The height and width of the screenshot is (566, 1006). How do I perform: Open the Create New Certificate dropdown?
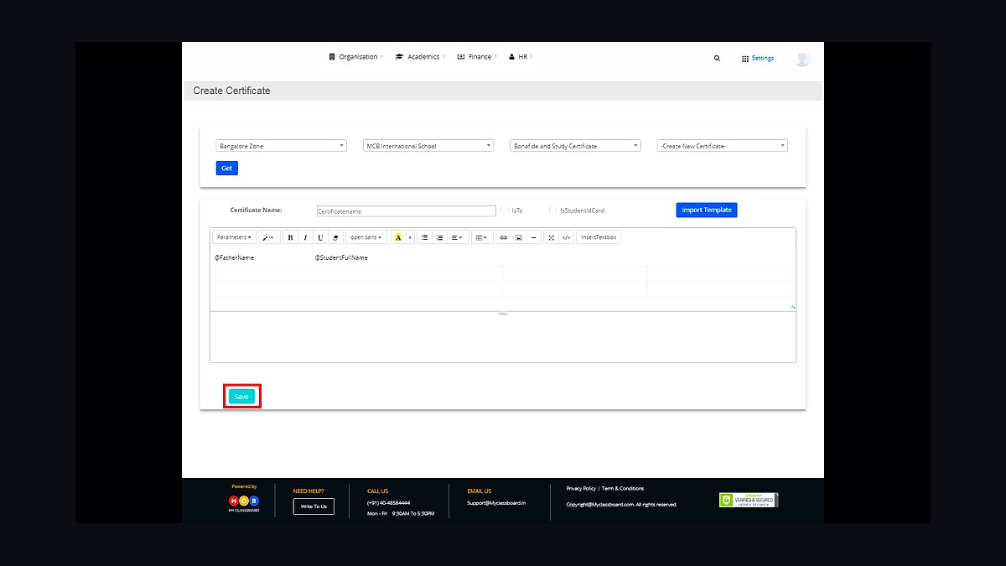click(x=723, y=146)
